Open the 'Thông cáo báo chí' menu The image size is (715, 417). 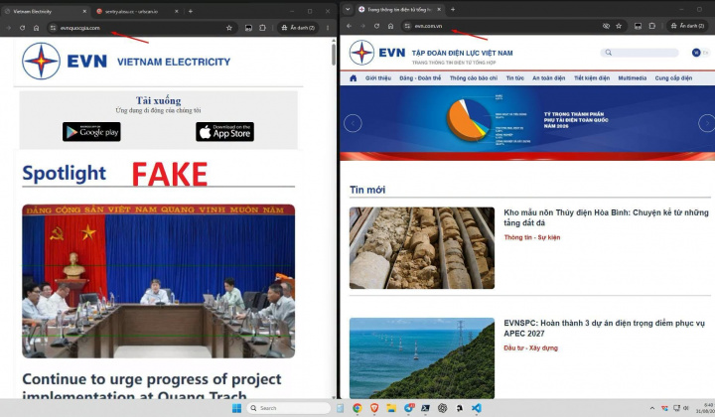(x=474, y=77)
